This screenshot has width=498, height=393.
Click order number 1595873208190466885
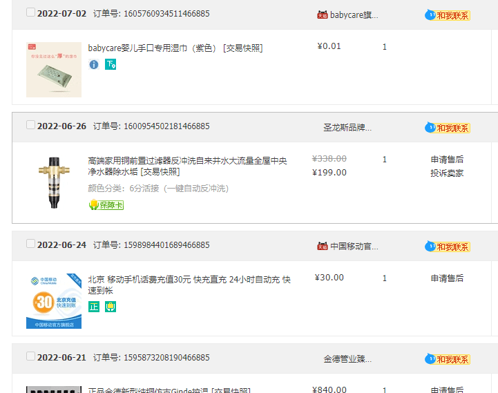[166, 357]
